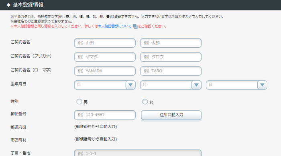Expand the month (月) dropdown arrow
The height and width of the screenshot is (156, 281).
pyautogui.click(x=196, y=85)
